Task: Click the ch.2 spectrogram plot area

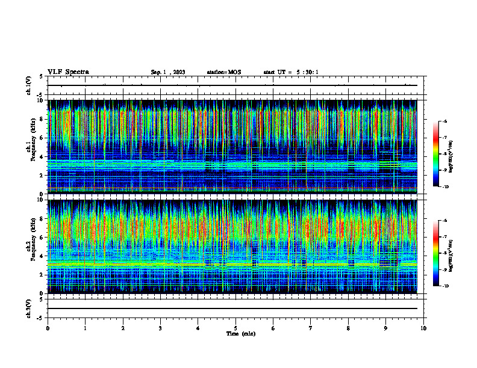Action: [232, 247]
